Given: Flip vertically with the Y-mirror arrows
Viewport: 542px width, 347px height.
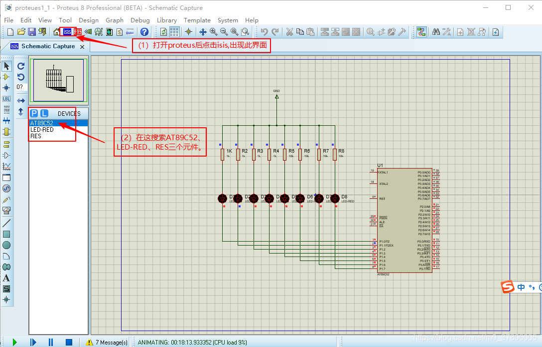Looking at the screenshot, I should tap(21, 112).
